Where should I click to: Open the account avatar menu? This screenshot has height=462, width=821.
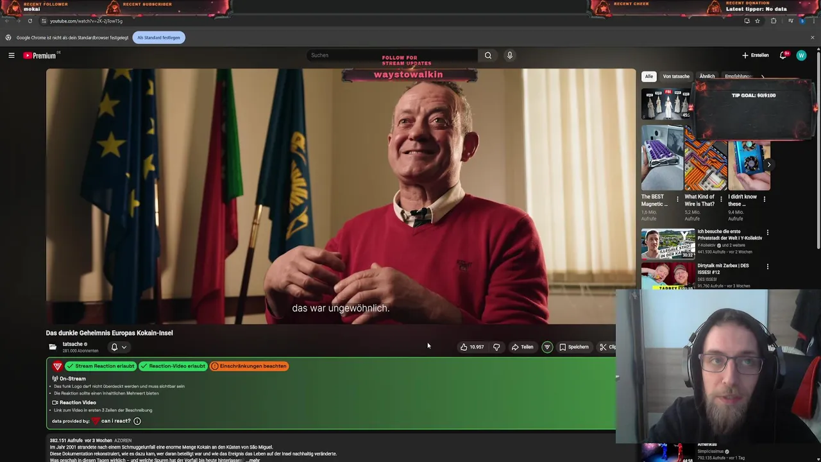pyautogui.click(x=801, y=55)
